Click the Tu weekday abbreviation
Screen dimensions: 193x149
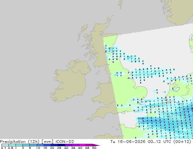click(x=113, y=142)
